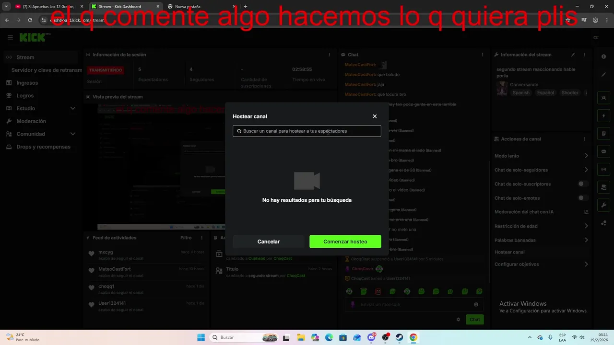Click Comenzar hosteo button
Image resolution: width=614 pixels, height=345 pixels.
coord(345,241)
